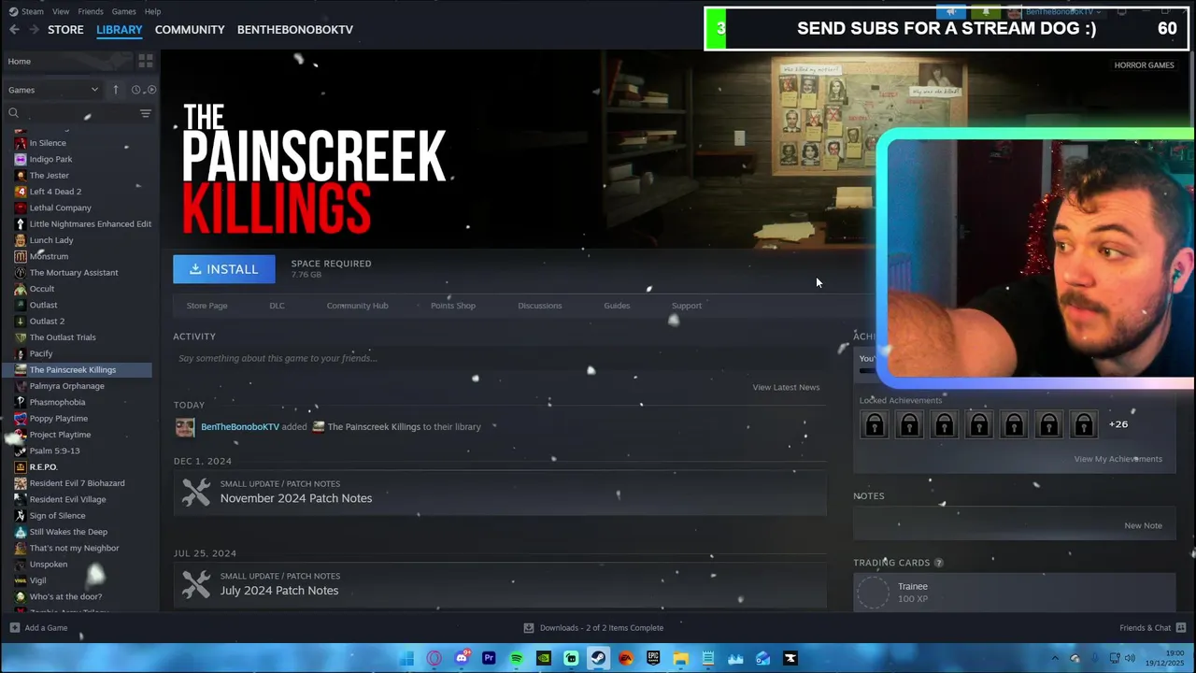Select Poppy Playtime in the list

pyautogui.click(x=58, y=419)
